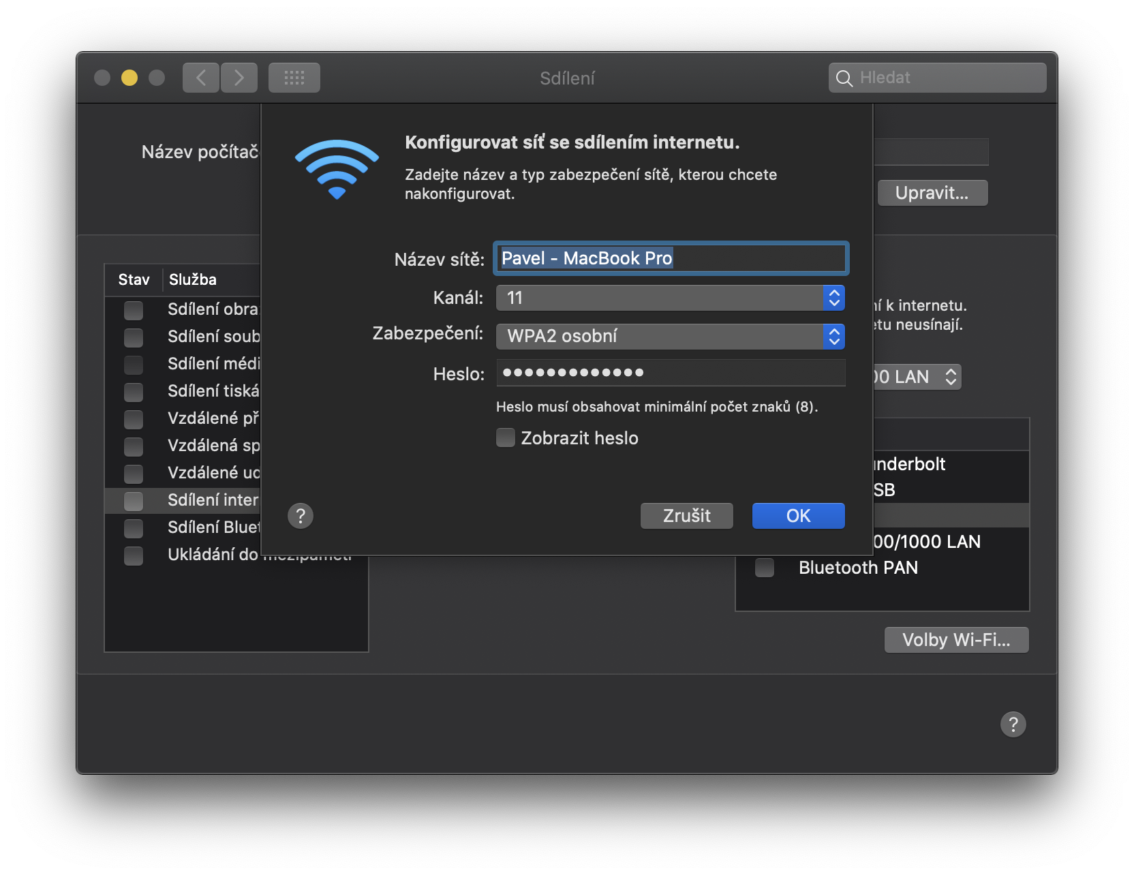Confirm the dialog with OK
This screenshot has width=1134, height=875.
(798, 516)
